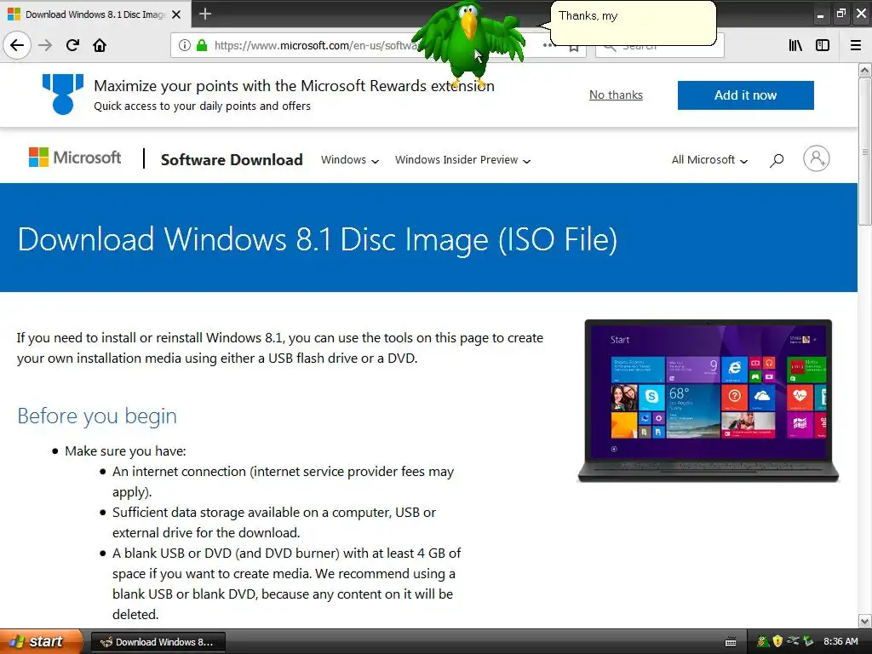
Task: Open the Software Download link
Action: click(x=232, y=159)
